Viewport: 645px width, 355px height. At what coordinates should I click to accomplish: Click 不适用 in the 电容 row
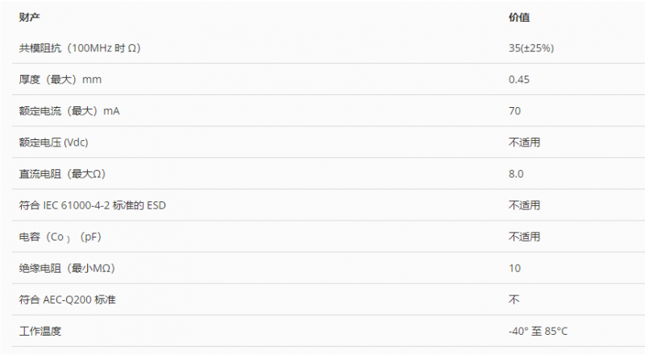[525, 237]
